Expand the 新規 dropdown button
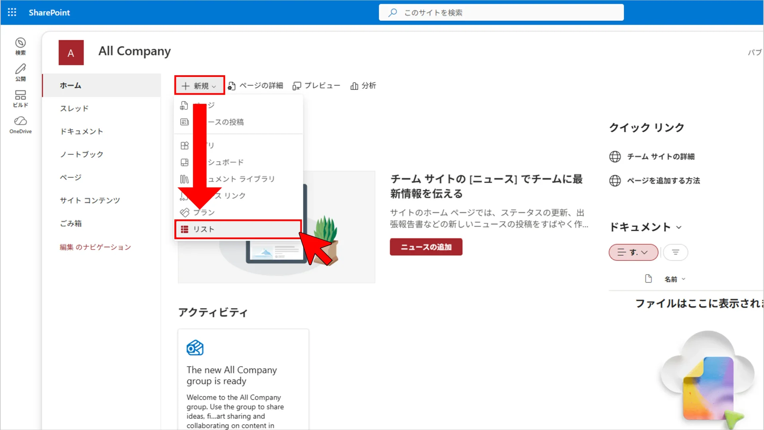Viewport: 764px width, 430px height. pos(199,86)
